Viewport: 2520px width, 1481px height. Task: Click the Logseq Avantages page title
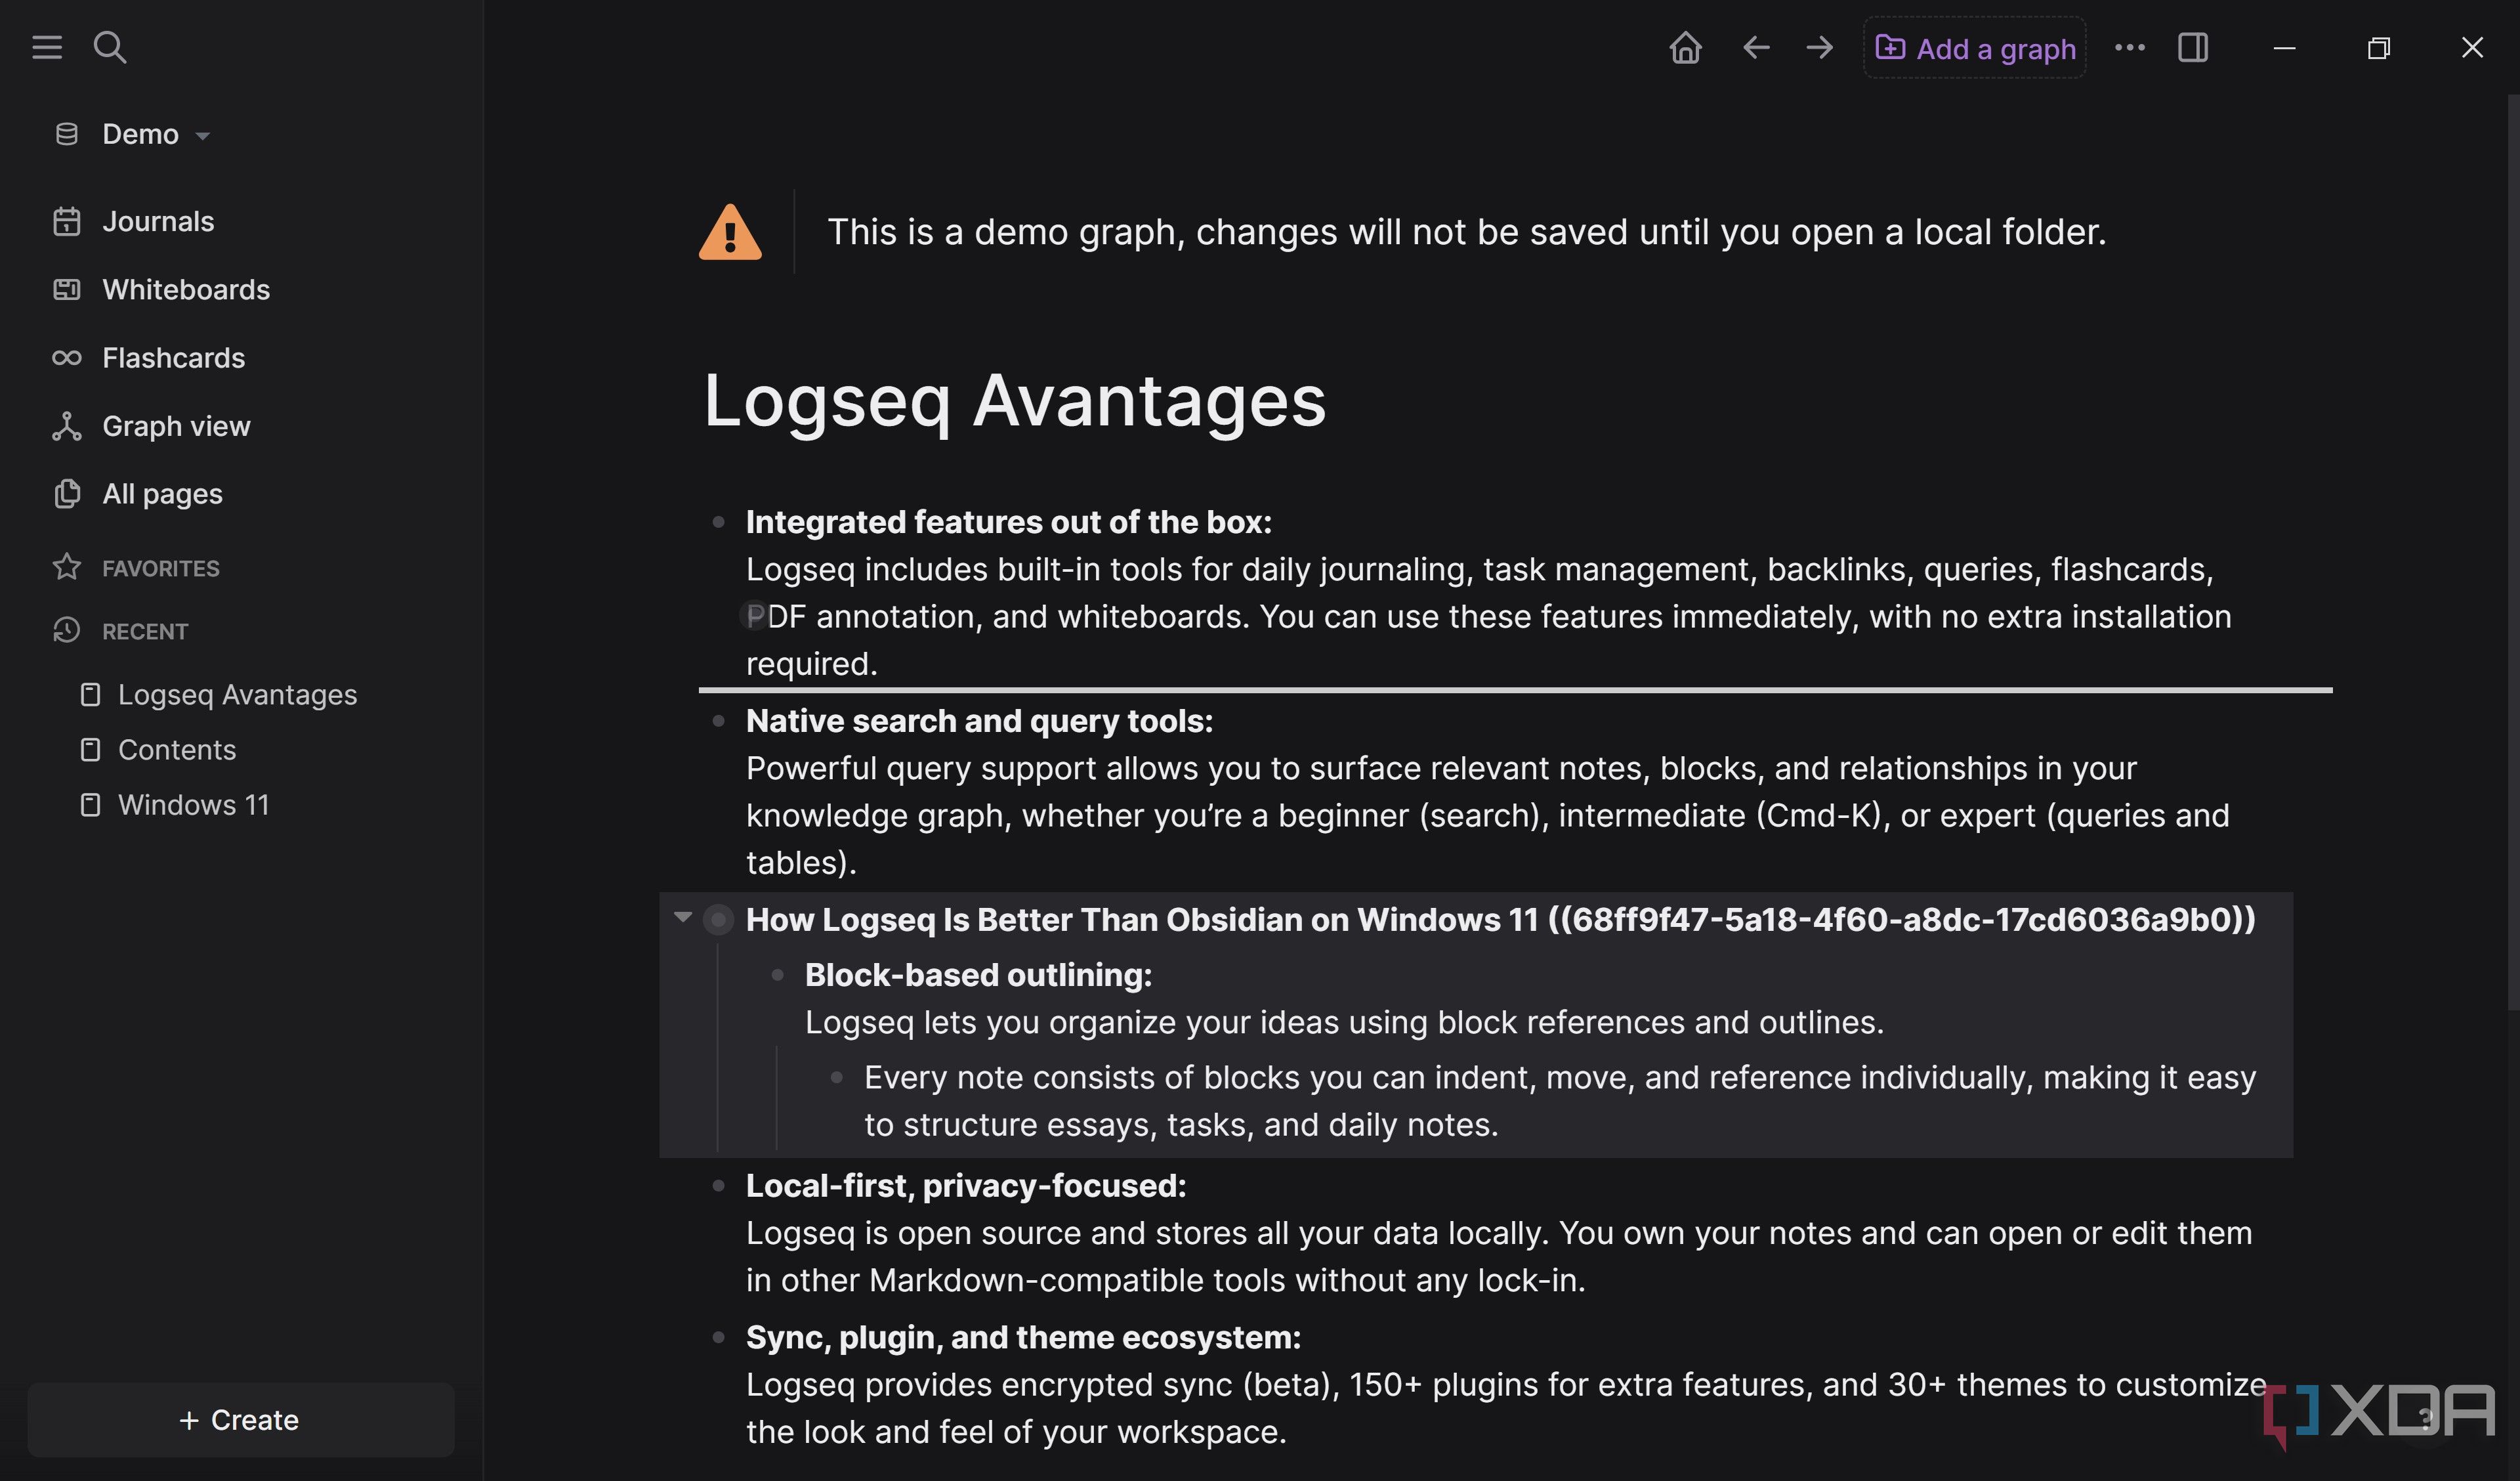[x=1014, y=400]
